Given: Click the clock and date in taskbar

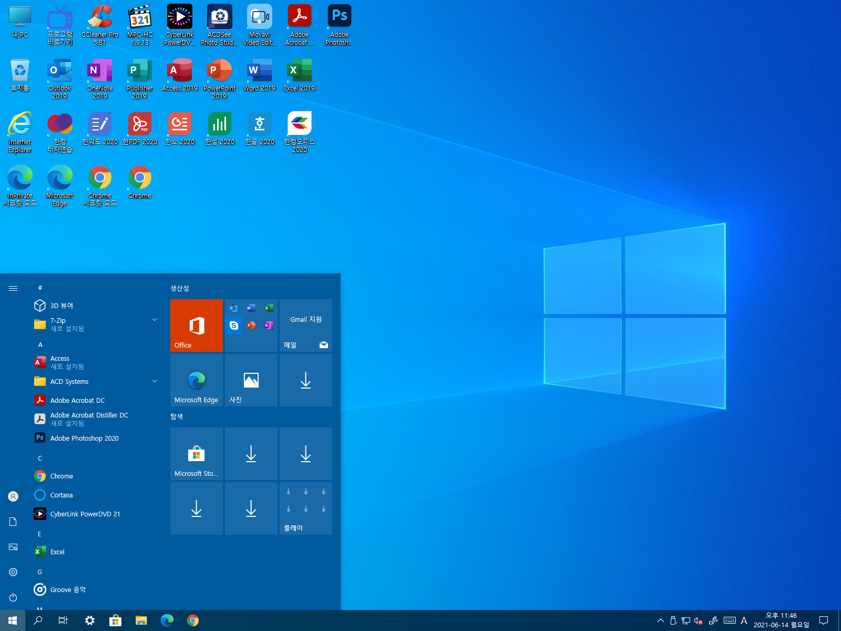Looking at the screenshot, I should click(x=781, y=620).
